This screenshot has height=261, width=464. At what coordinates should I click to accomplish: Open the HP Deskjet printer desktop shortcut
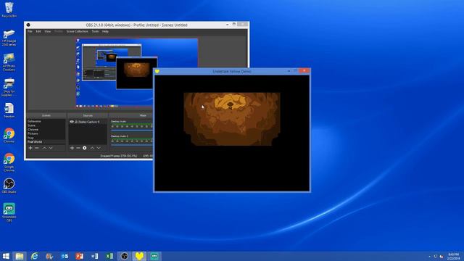(9, 38)
